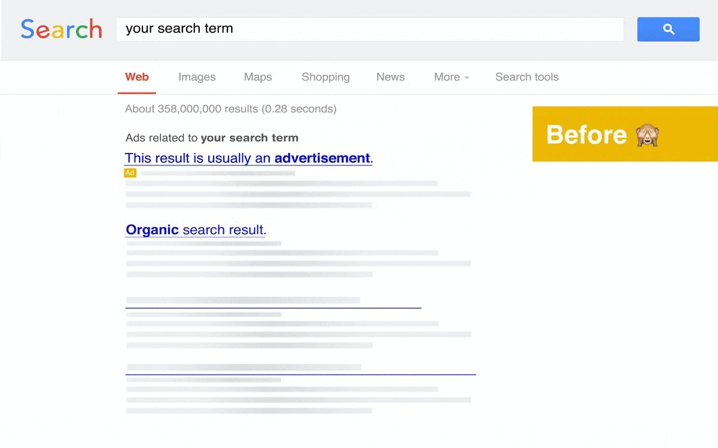The width and height of the screenshot is (718, 448).
Task: Expand the More options chevron arrow
Action: [468, 78]
